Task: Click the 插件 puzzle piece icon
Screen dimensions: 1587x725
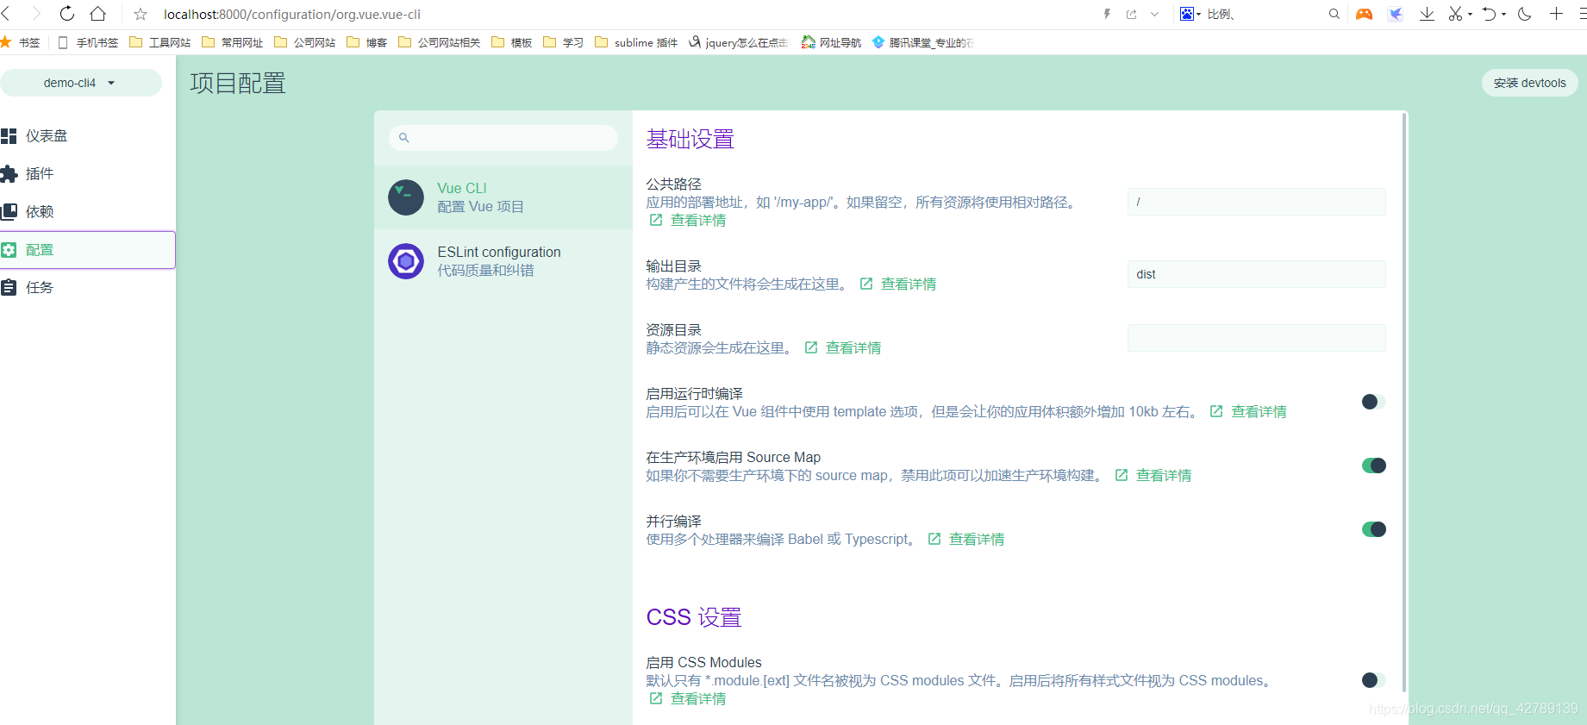Action: coord(9,174)
